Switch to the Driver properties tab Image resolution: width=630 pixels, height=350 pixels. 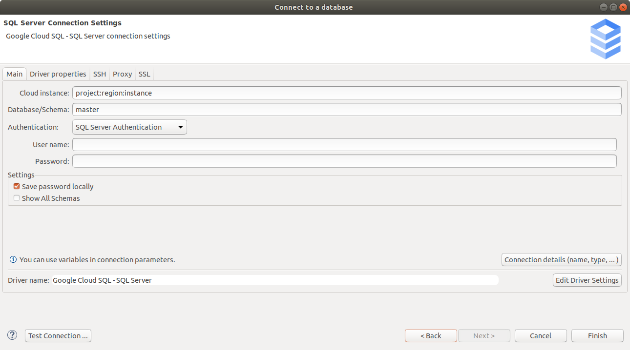[x=58, y=74]
